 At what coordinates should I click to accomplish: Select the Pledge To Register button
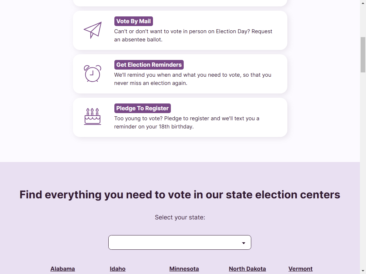tap(142, 108)
